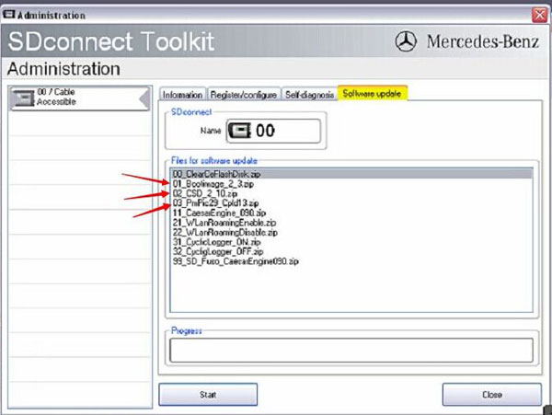Open the Information tab
Viewport: 552px width, 415px height.
click(x=182, y=95)
